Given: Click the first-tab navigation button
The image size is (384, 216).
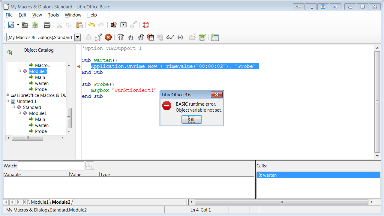Looking at the screenshot, I should [x=6, y=202].
